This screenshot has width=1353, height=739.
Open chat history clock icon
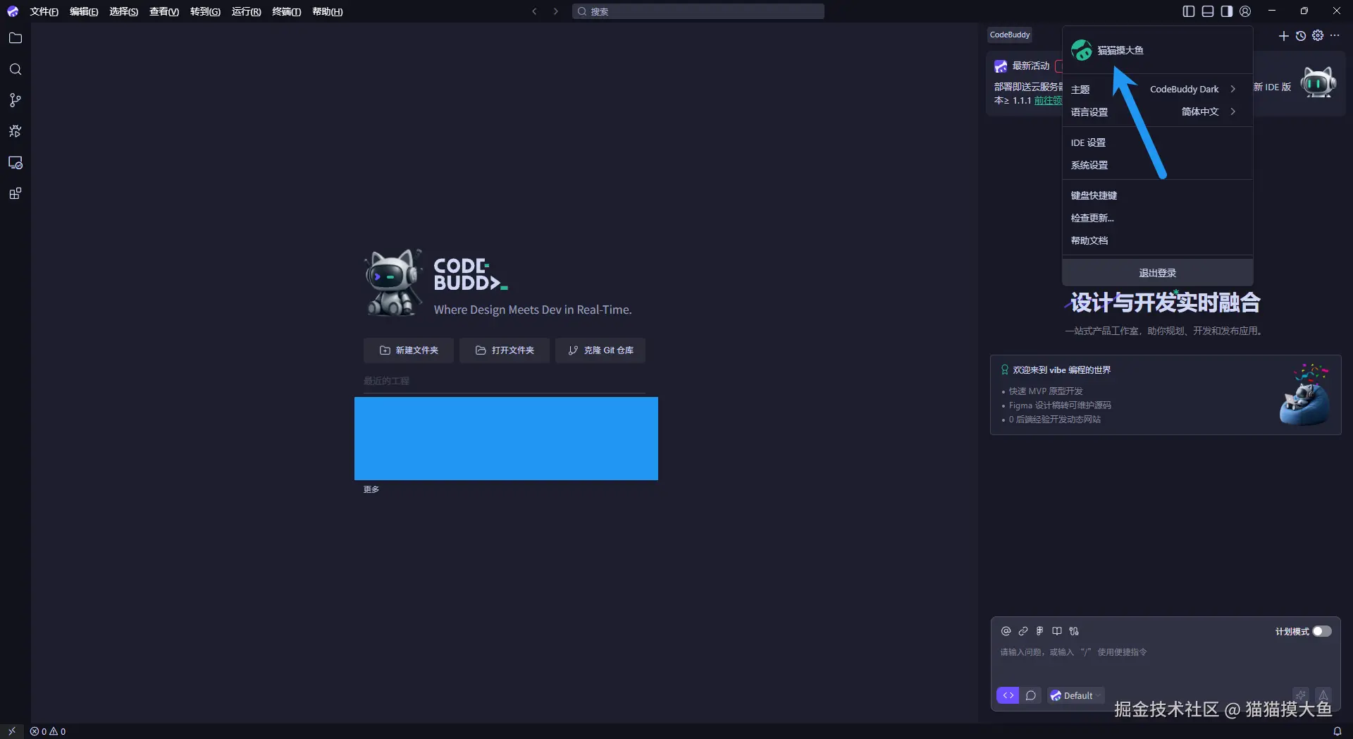(1301, 36)
